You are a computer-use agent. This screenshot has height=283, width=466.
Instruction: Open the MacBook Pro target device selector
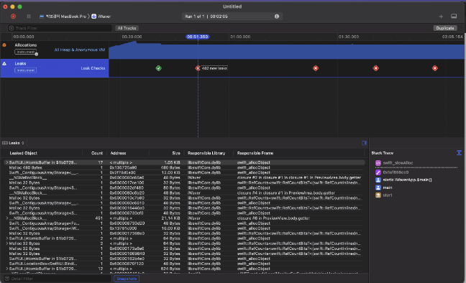(63, 17)
